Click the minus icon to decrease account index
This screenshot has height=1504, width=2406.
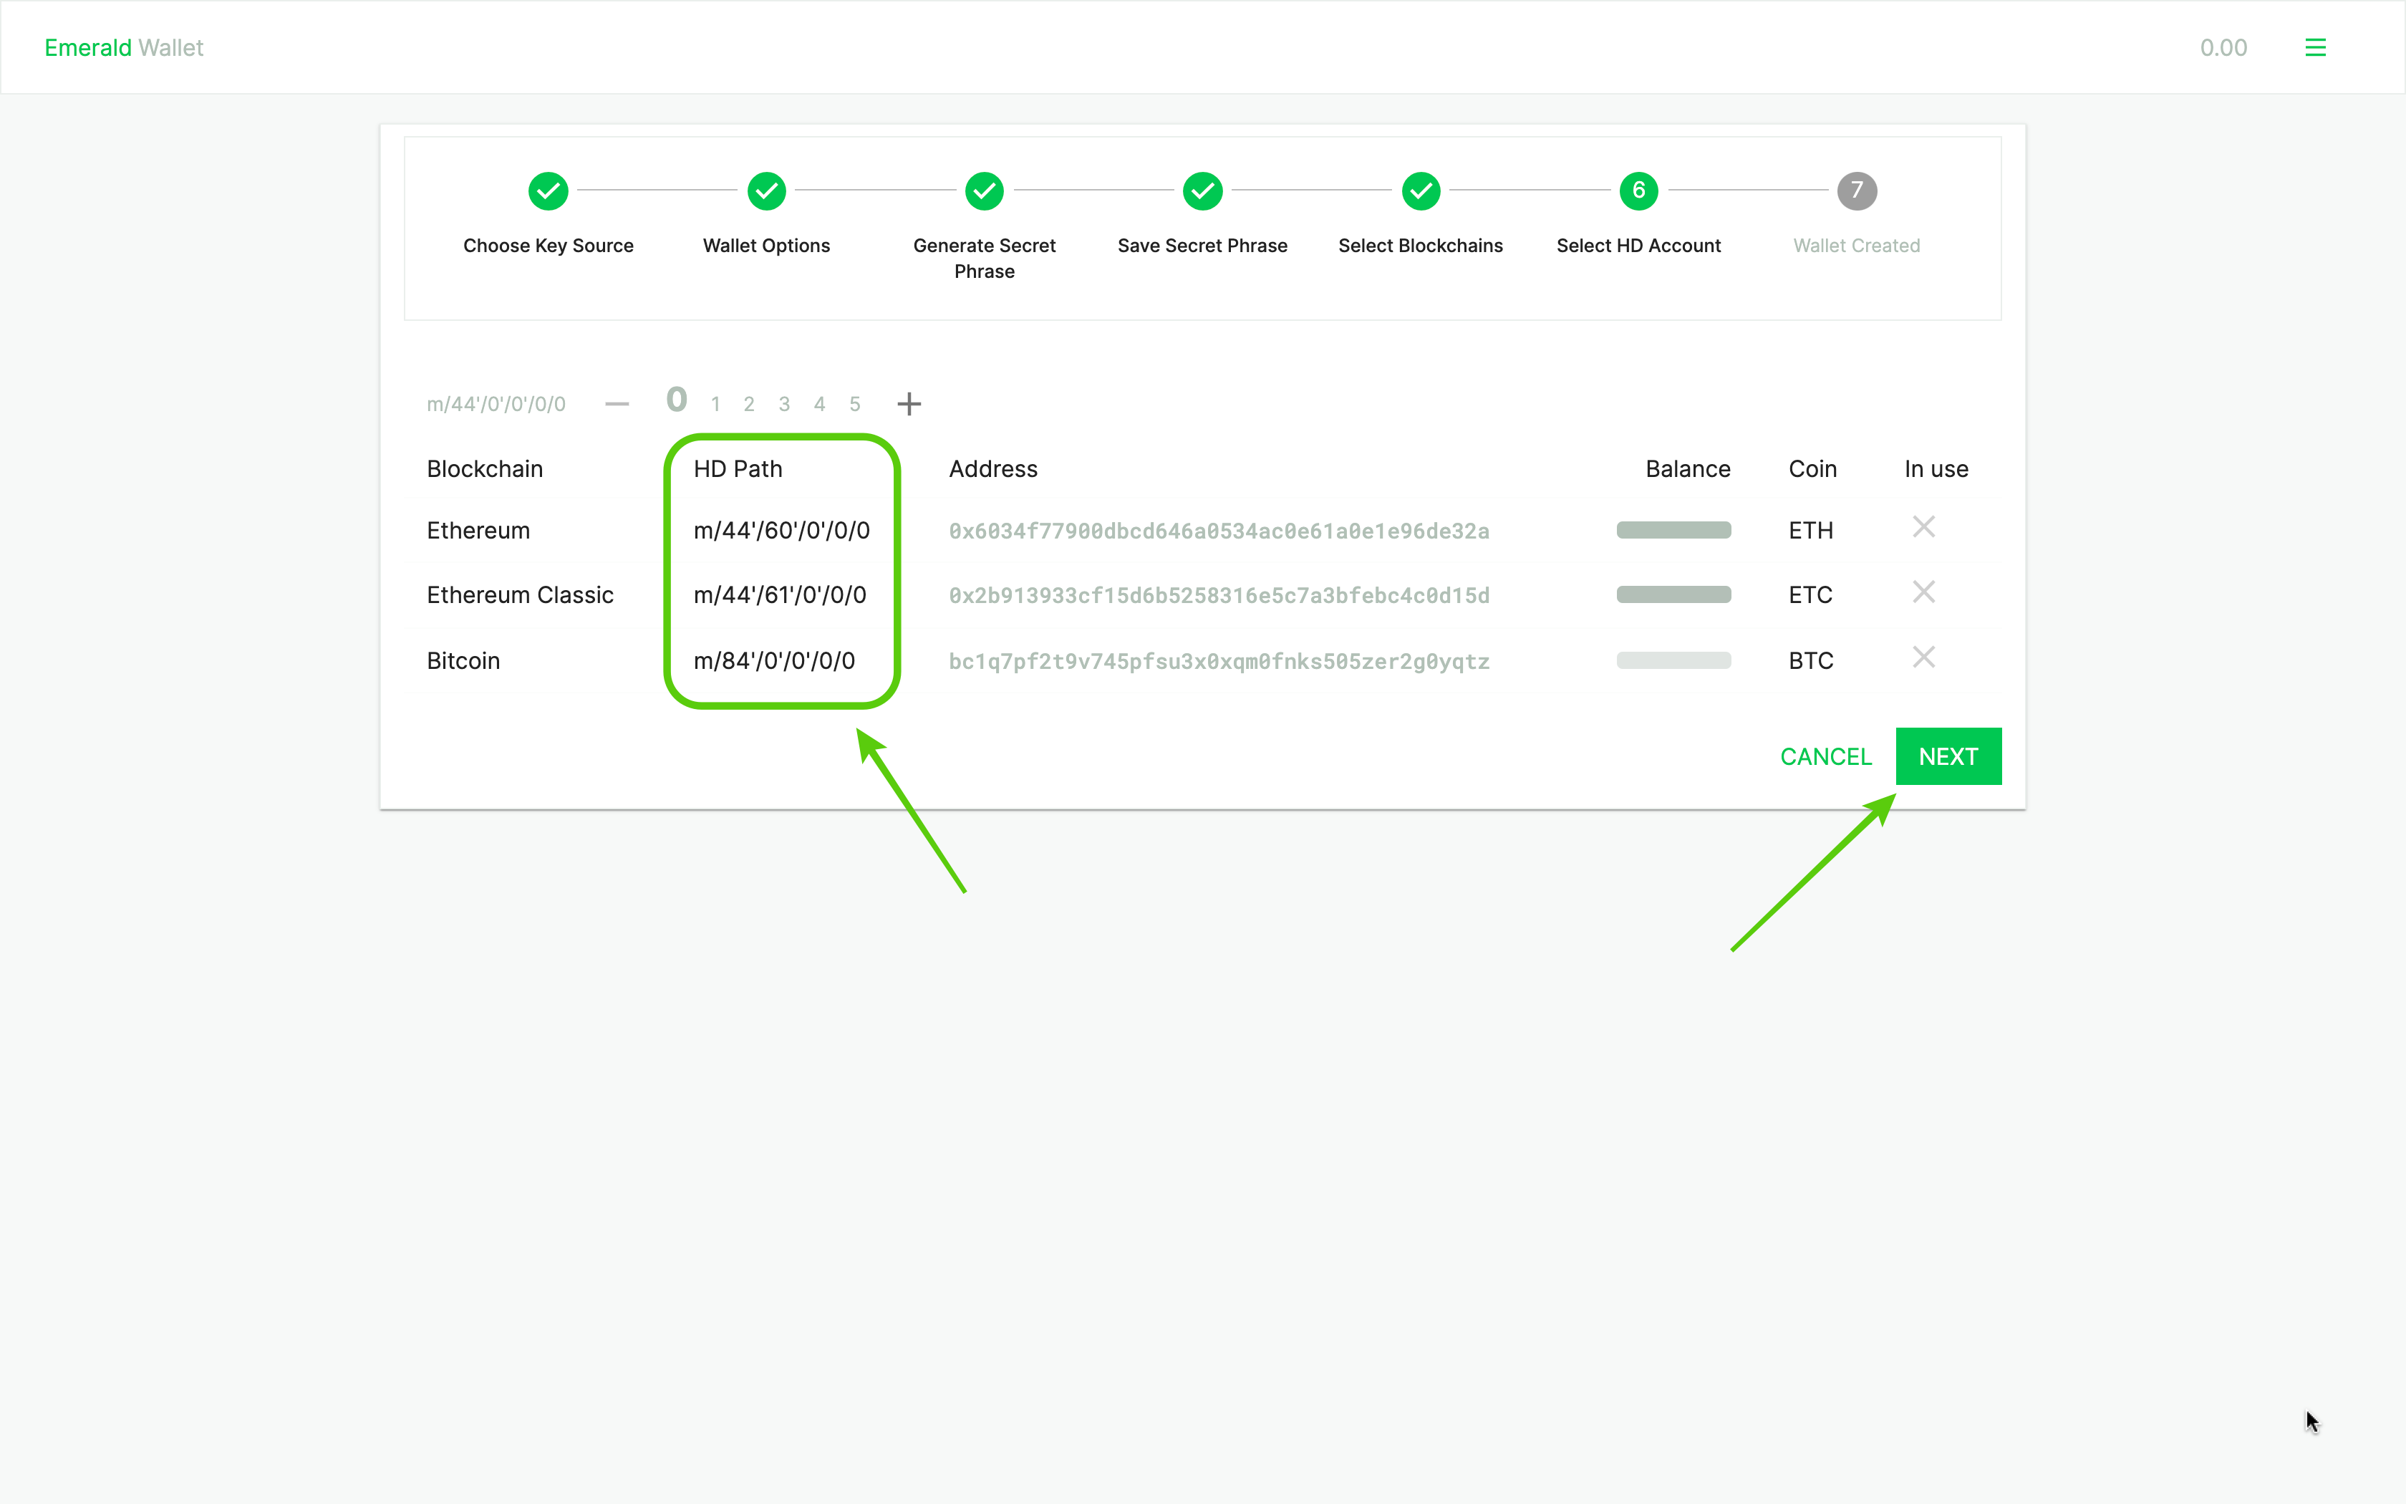coord(617,404)
